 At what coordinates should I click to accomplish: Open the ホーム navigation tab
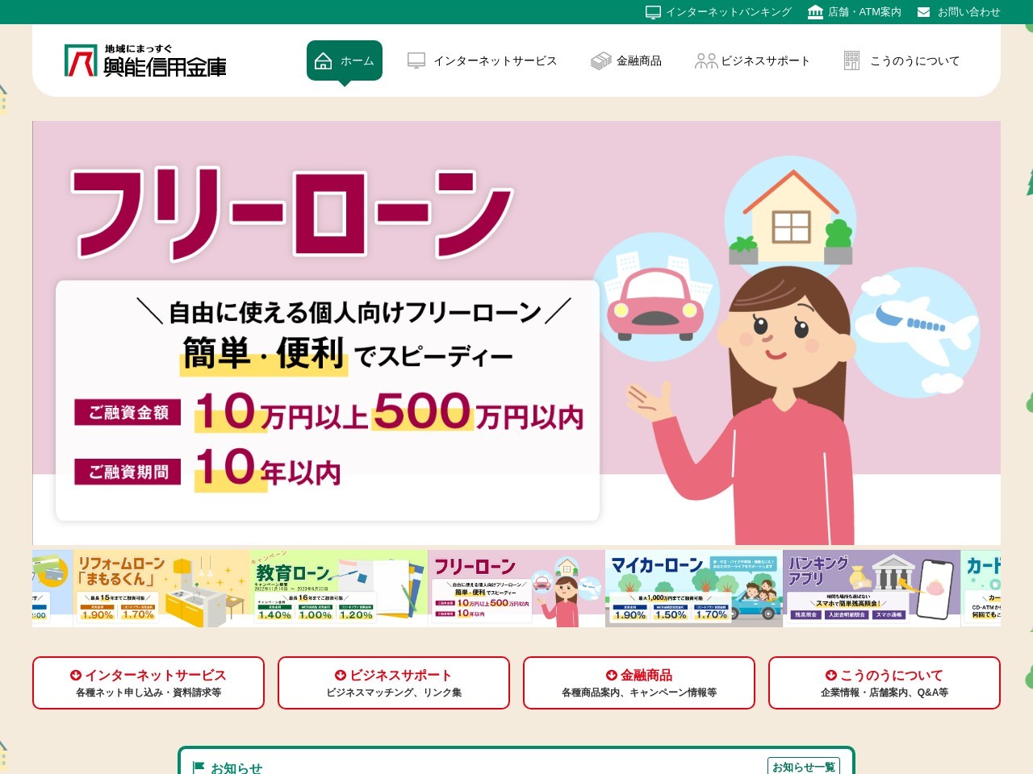pyautogui.click(x=345, y=60)
